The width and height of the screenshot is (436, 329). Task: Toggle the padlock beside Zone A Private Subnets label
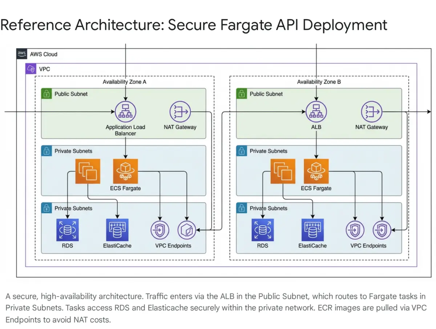point(47,151)
